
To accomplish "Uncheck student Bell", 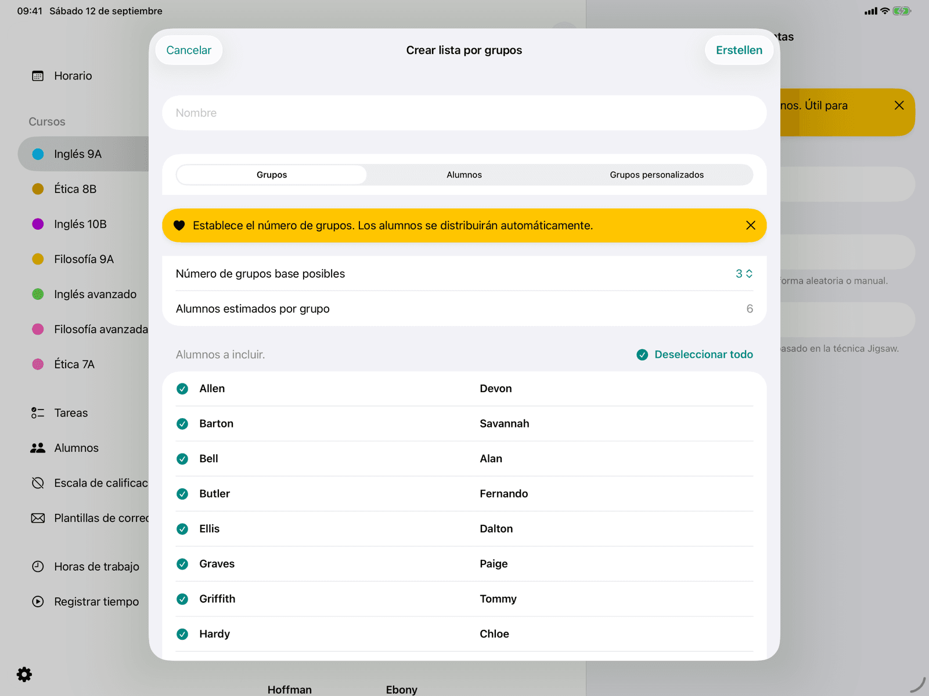I will [x=182, y=459].
